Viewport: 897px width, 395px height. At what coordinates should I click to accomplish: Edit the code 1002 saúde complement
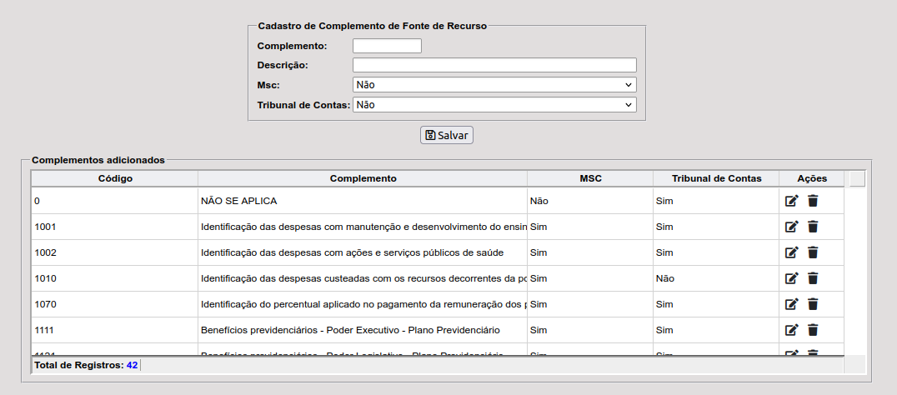point(792,252)
